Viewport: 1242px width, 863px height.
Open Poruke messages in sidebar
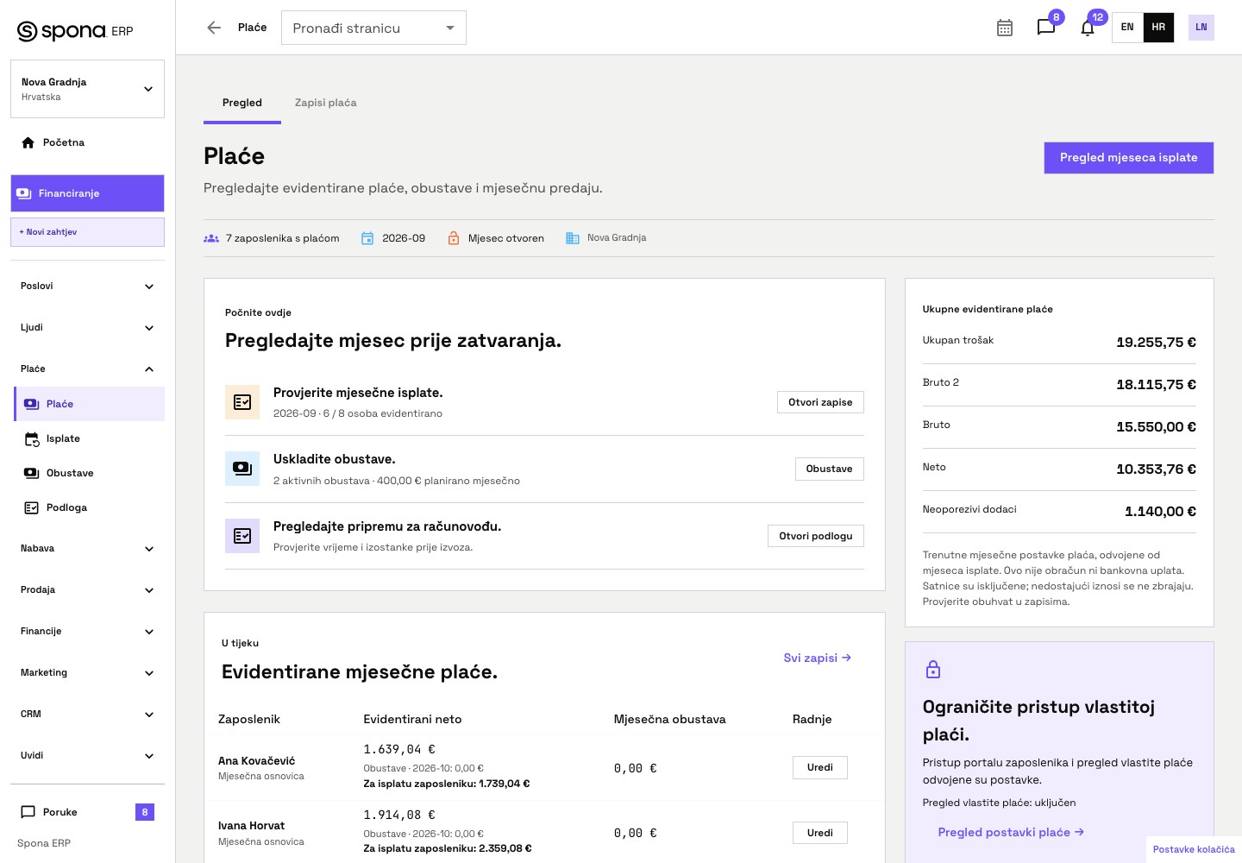(87, 812)
